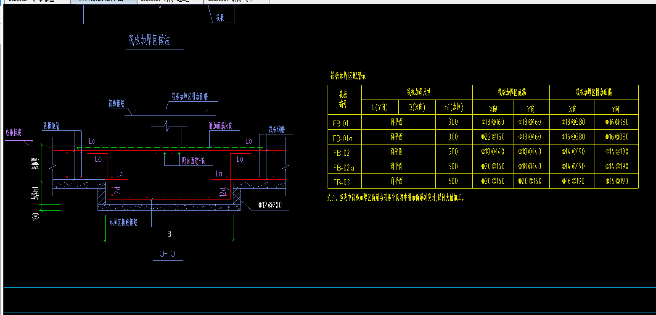
Task: Select the 100 vertical dimension text
Action: pos(36,216)
